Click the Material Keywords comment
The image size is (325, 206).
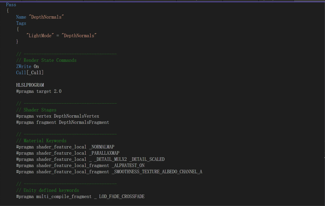click(x=45, y=141)
